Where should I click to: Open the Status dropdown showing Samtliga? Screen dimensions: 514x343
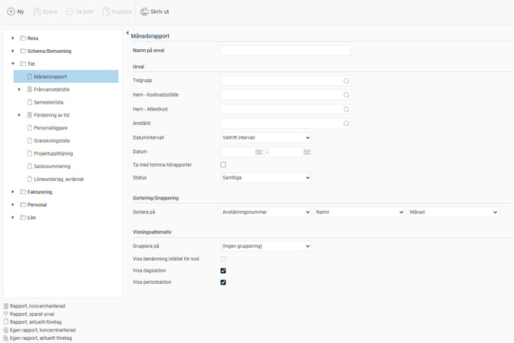click(x=265, y=178)
